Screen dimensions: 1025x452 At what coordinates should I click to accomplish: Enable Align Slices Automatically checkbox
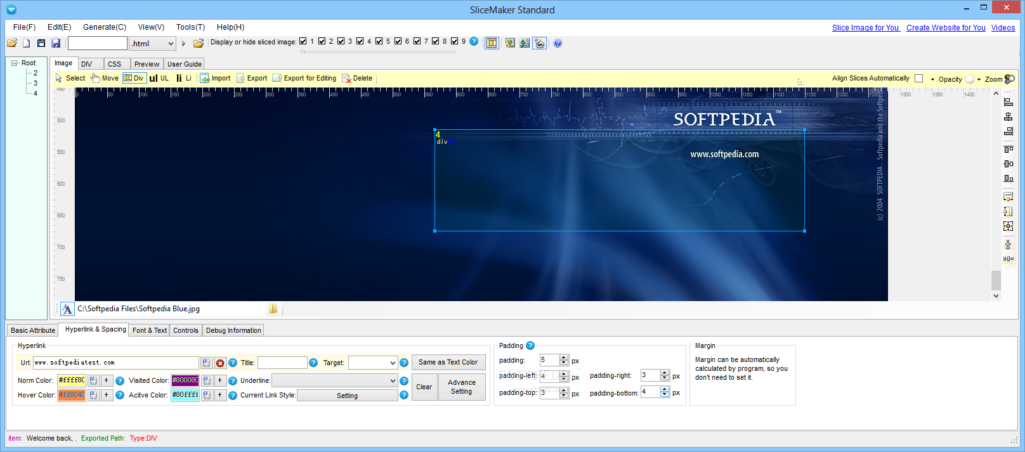pyautogui.click(x=919, y=78)
